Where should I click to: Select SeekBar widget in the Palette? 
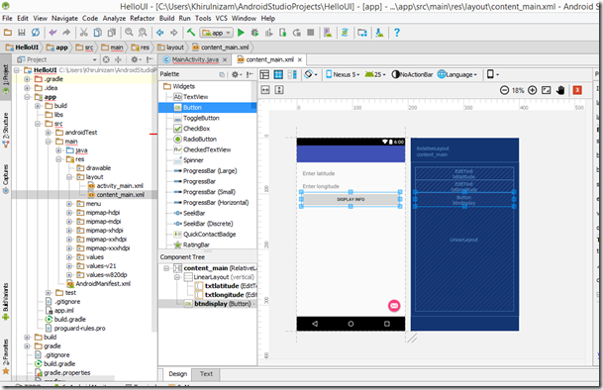(x=194, y=213)
